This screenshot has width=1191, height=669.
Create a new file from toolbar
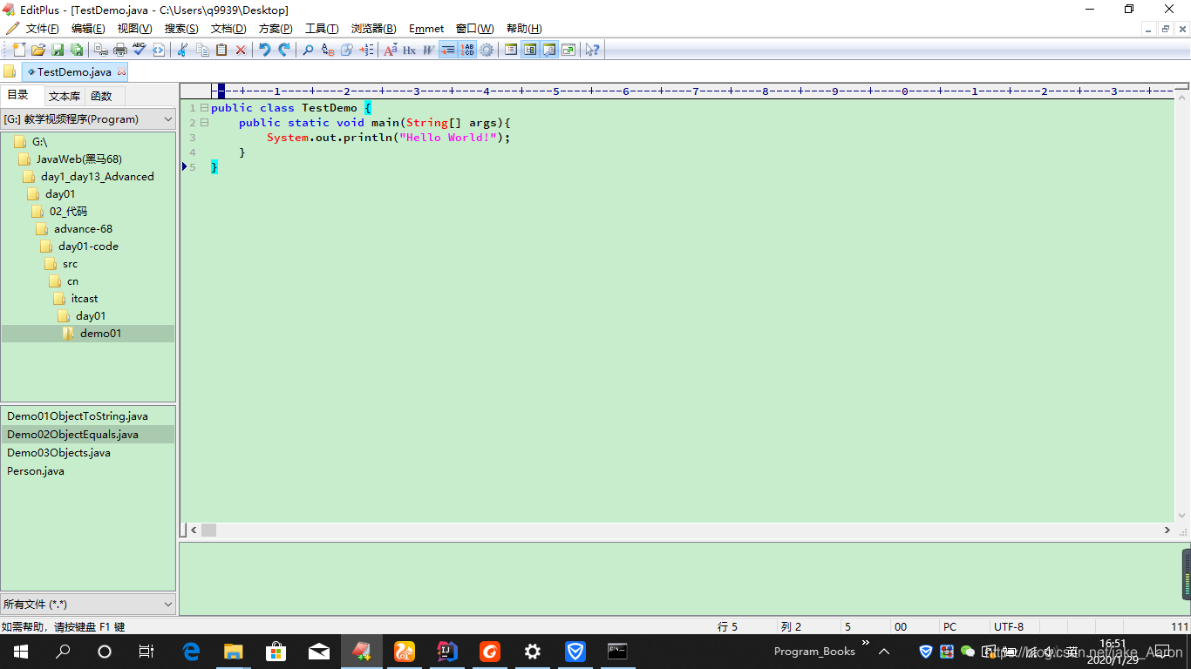click(x=19, y=50)
